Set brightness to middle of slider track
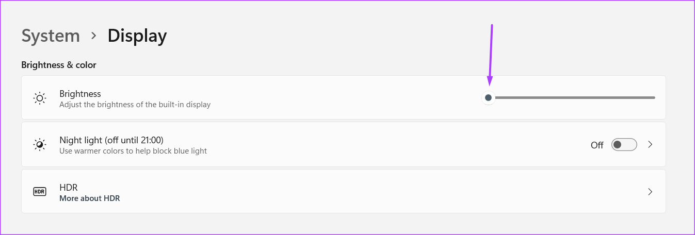Screen dimensions: 695x235 tap(572, 97)
